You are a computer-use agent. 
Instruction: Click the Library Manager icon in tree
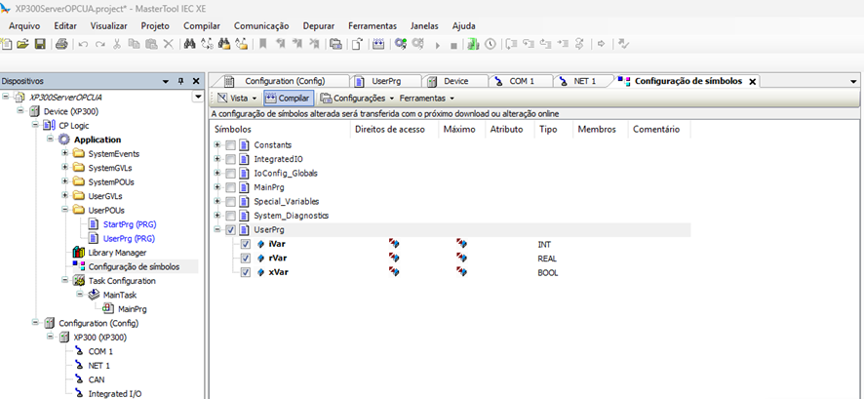[79, 253]
